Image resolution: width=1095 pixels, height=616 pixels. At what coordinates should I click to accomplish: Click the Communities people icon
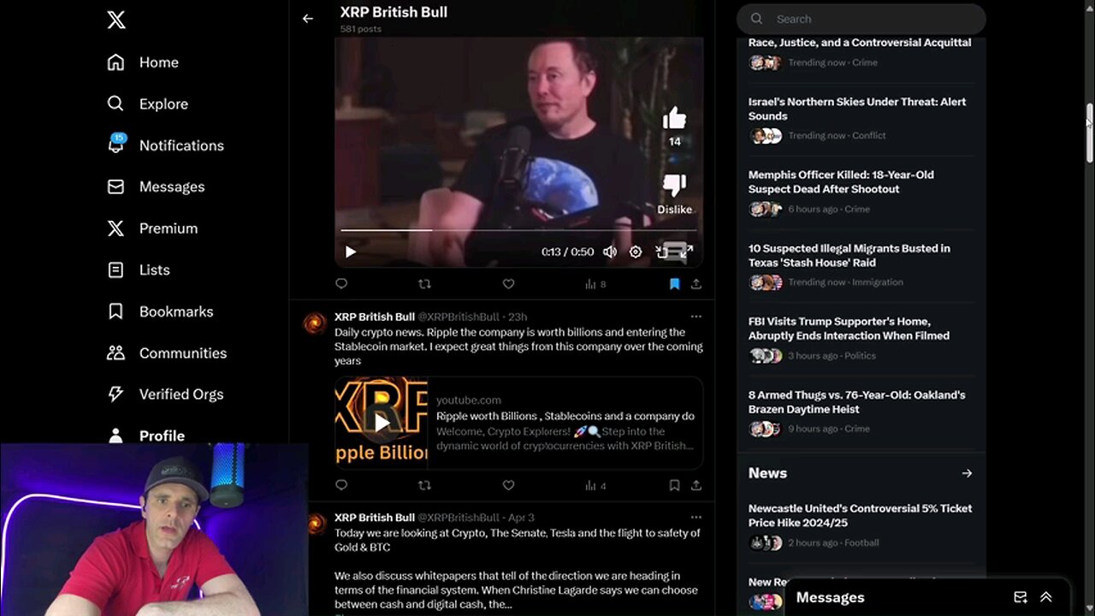pos(115,352)
